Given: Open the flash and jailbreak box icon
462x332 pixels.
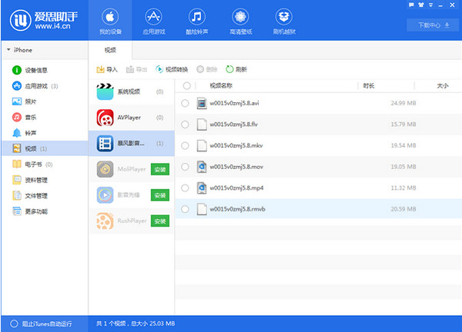Looking at the screenshot, I should [x=283, y=17].
